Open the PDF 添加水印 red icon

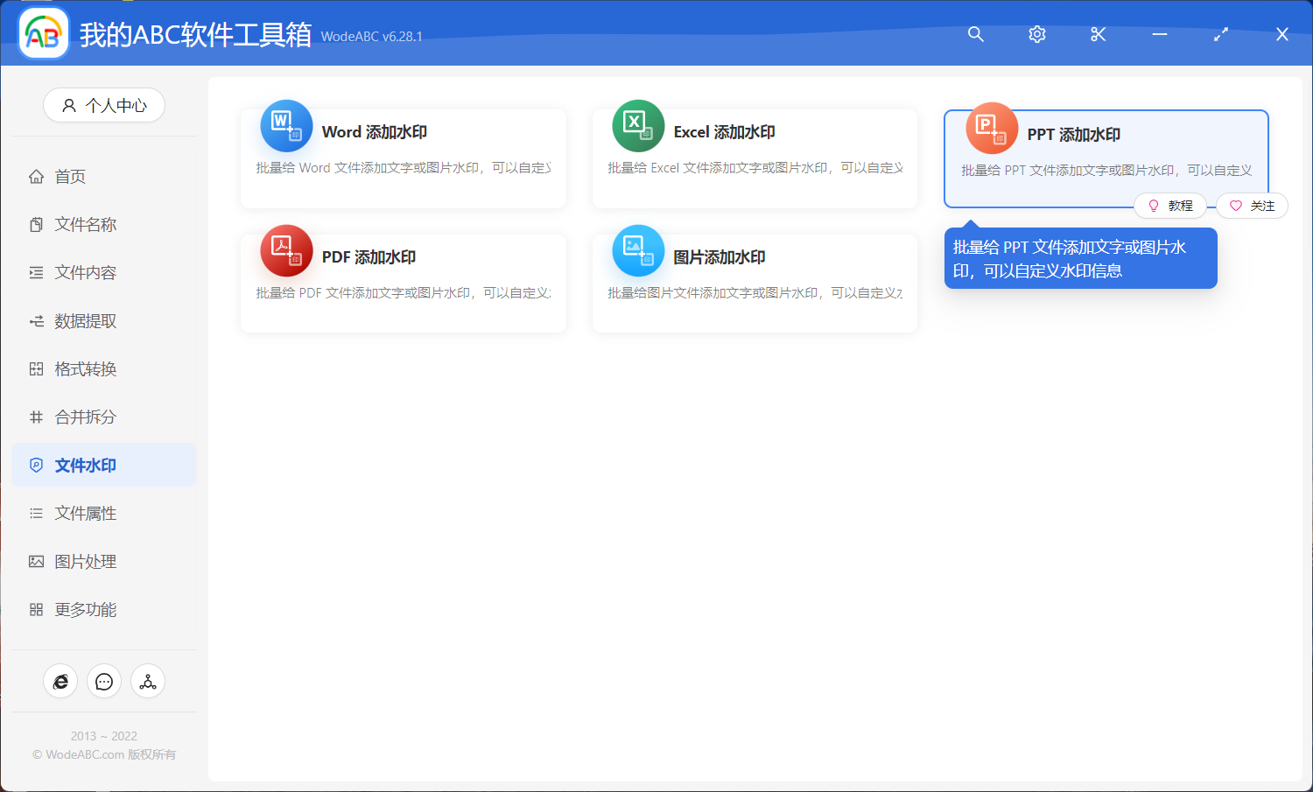286,251
